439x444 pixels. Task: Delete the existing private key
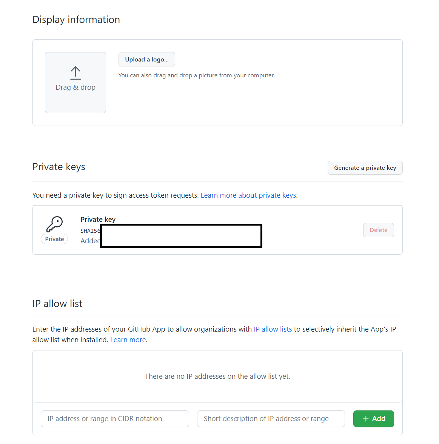[378, 230]
